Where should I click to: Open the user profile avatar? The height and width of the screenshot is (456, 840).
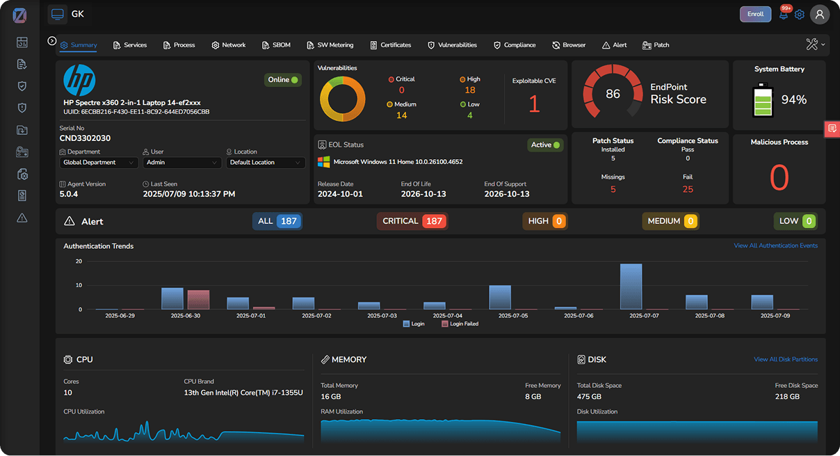pos(820,14)
